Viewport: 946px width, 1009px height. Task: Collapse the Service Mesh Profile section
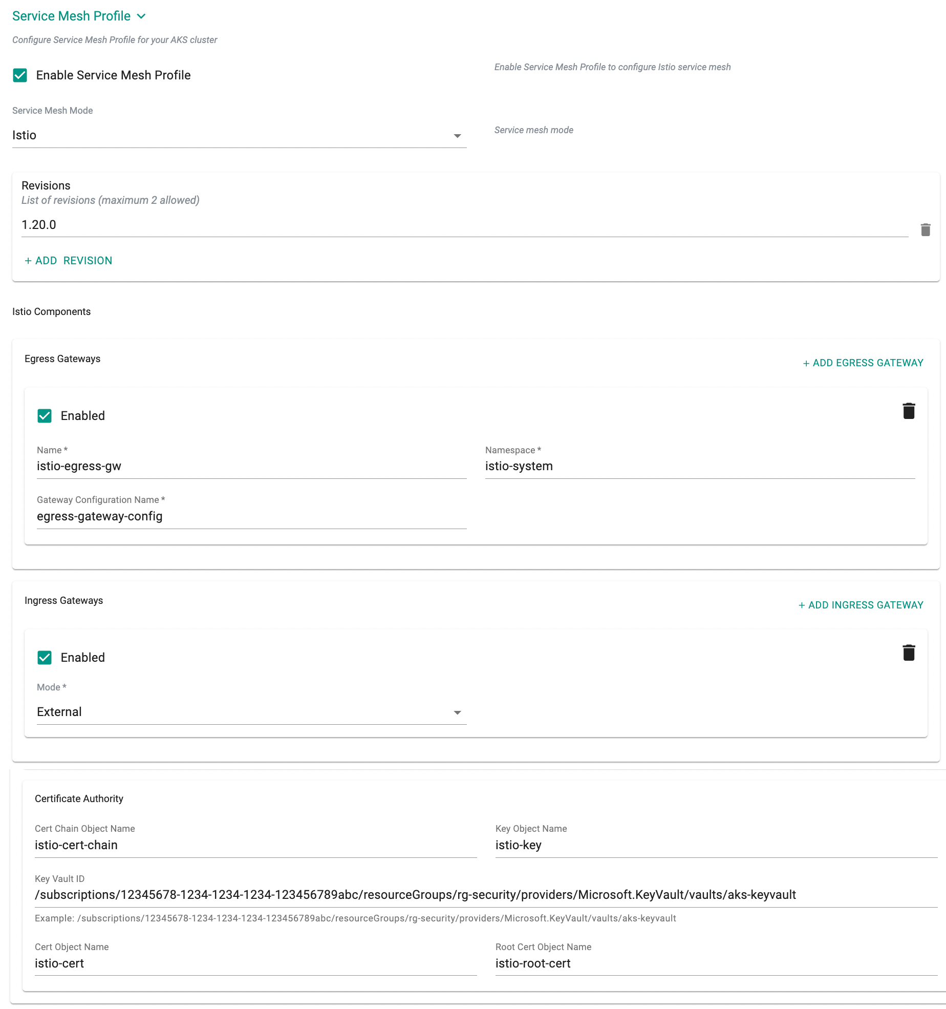(x=141, y=16)
